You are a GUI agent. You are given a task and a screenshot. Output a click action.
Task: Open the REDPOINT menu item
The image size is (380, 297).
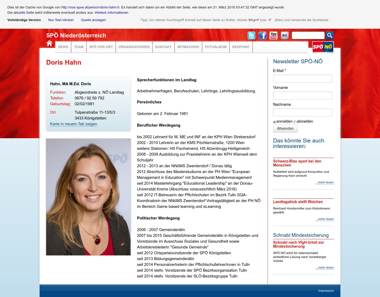[x=241, y=47]
